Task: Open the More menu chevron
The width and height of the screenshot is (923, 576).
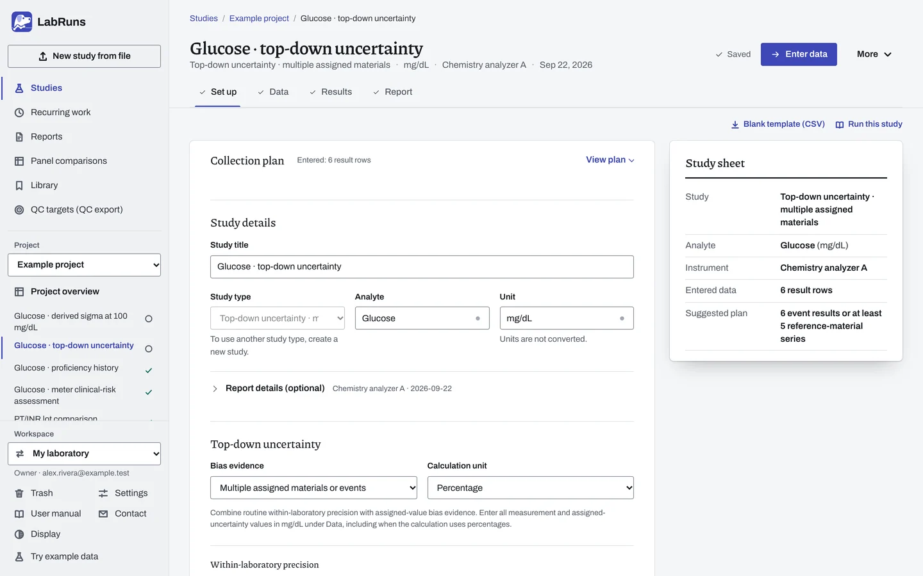Action: (x=888, y=54)
